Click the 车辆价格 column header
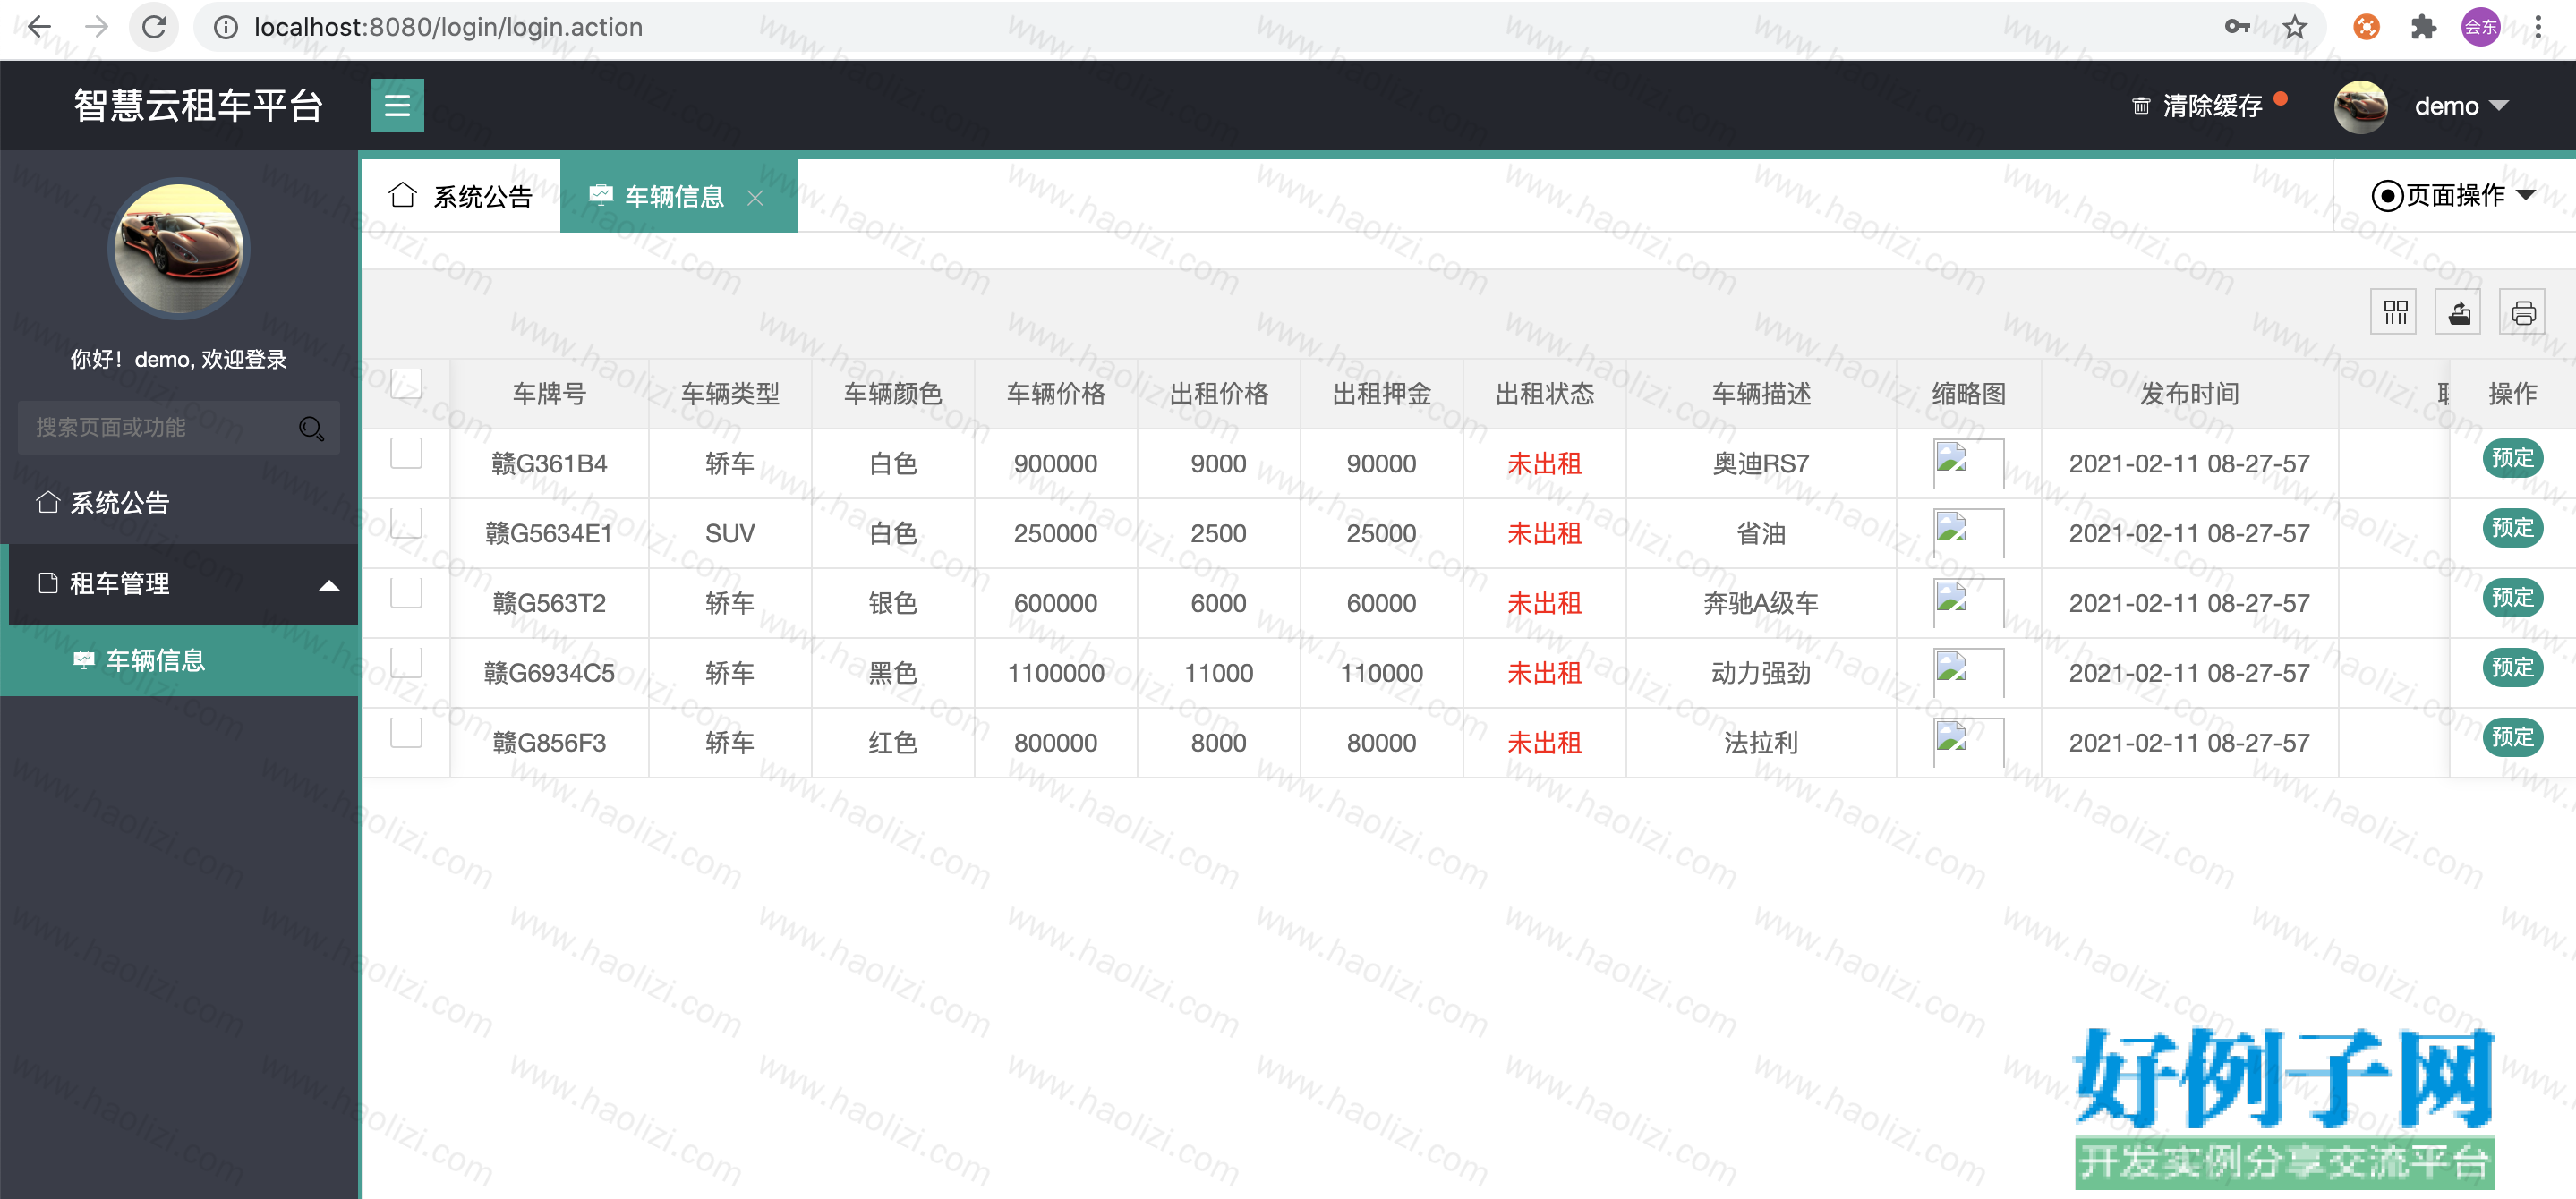The image size is (2576, 1199). (x=1056, y=394)
